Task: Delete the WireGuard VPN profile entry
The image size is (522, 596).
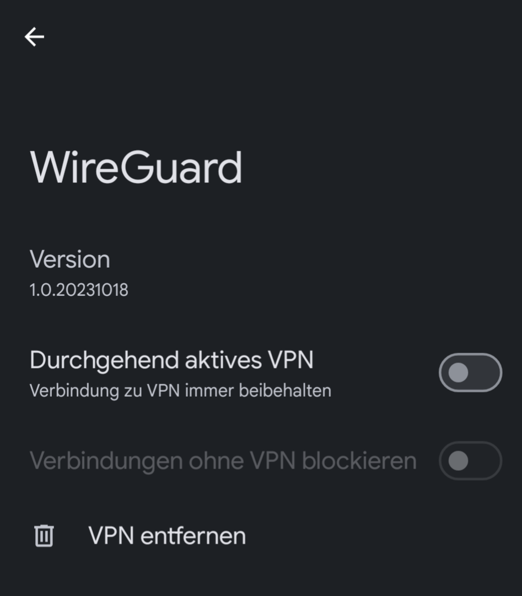Action: click(167, 536)
